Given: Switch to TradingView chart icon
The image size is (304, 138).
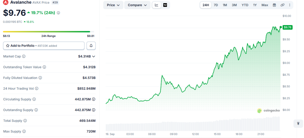Looking at the screenshot, I should [165, 5].
